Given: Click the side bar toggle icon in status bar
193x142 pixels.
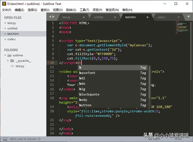Looking at the screenshot, I should tap(5, 139).
